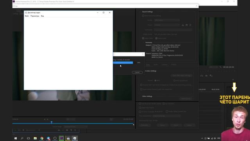Viewport: 250px width, 141px height.
Task: Toggle the Export Video checkbox
Action: point(143,38)
